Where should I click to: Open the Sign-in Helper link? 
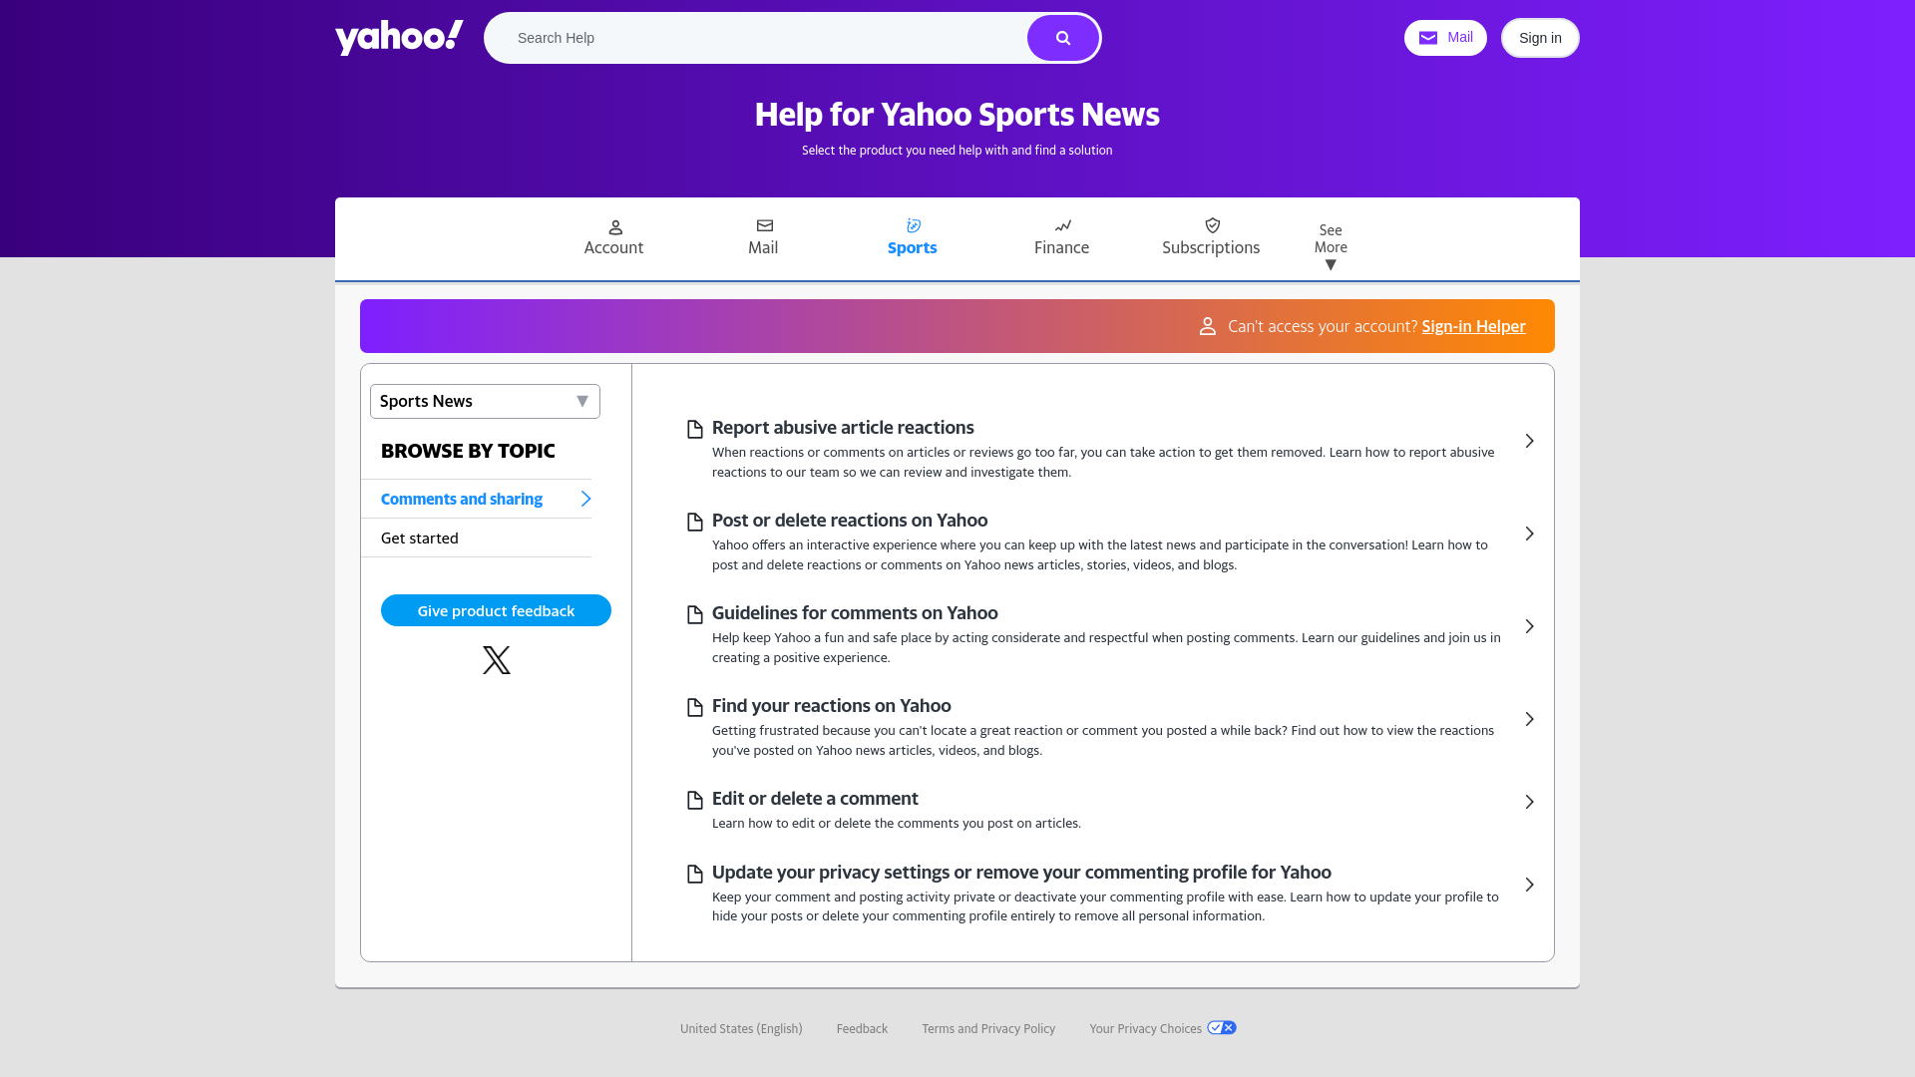click(1473, 326)
